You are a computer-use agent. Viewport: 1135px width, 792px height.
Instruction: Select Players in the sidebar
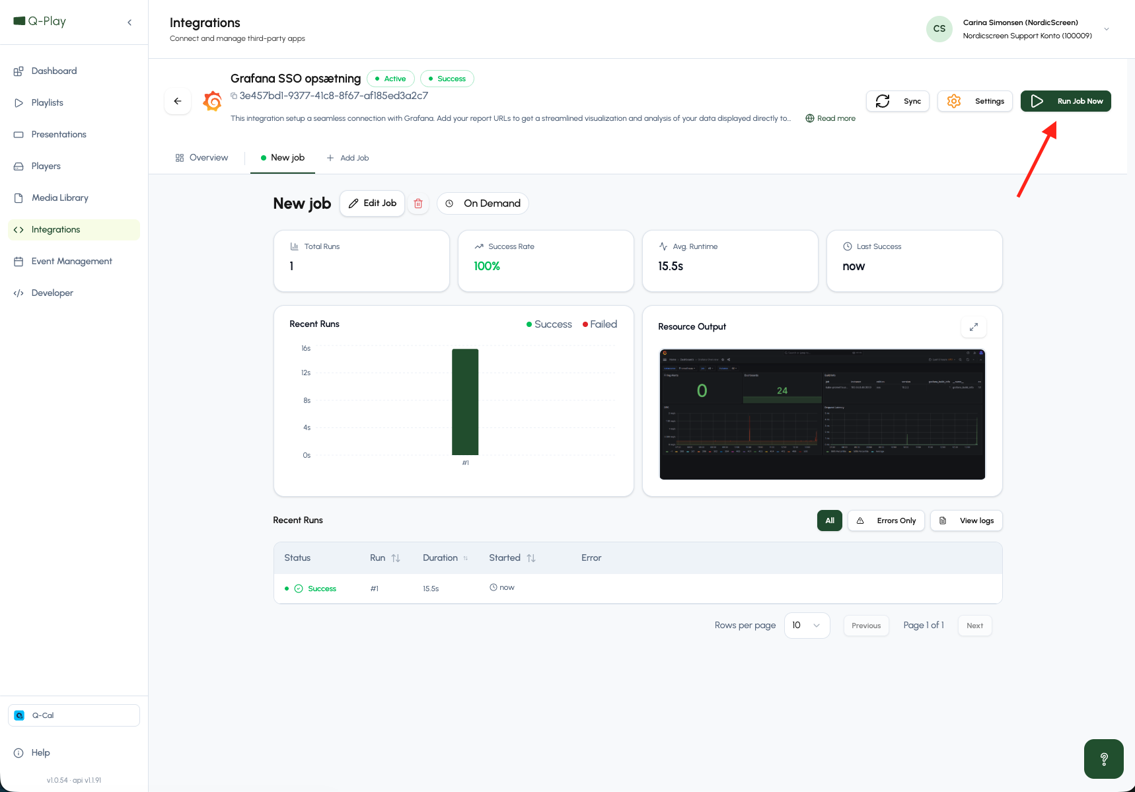click(74, 166)
